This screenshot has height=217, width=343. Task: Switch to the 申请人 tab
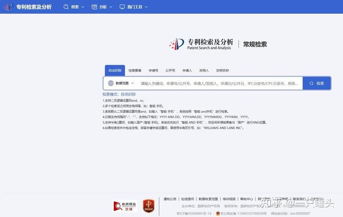[187, 70]
